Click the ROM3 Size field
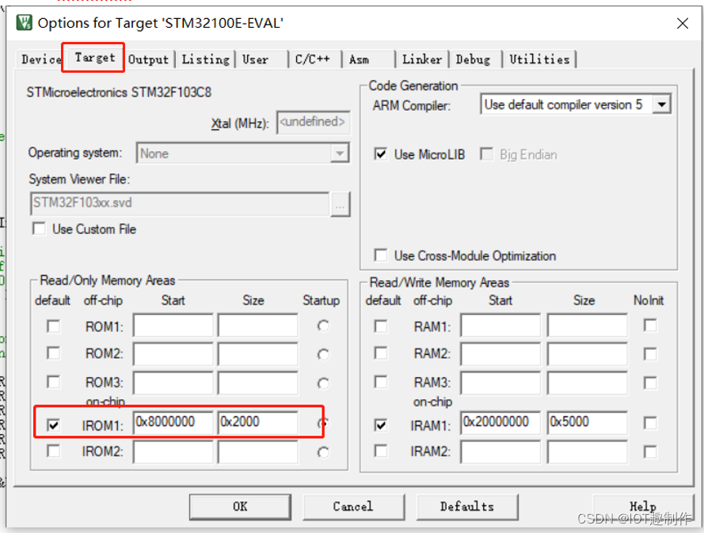Image resolution: width=704 pixels, height=533 pixels. pos(257,384)
